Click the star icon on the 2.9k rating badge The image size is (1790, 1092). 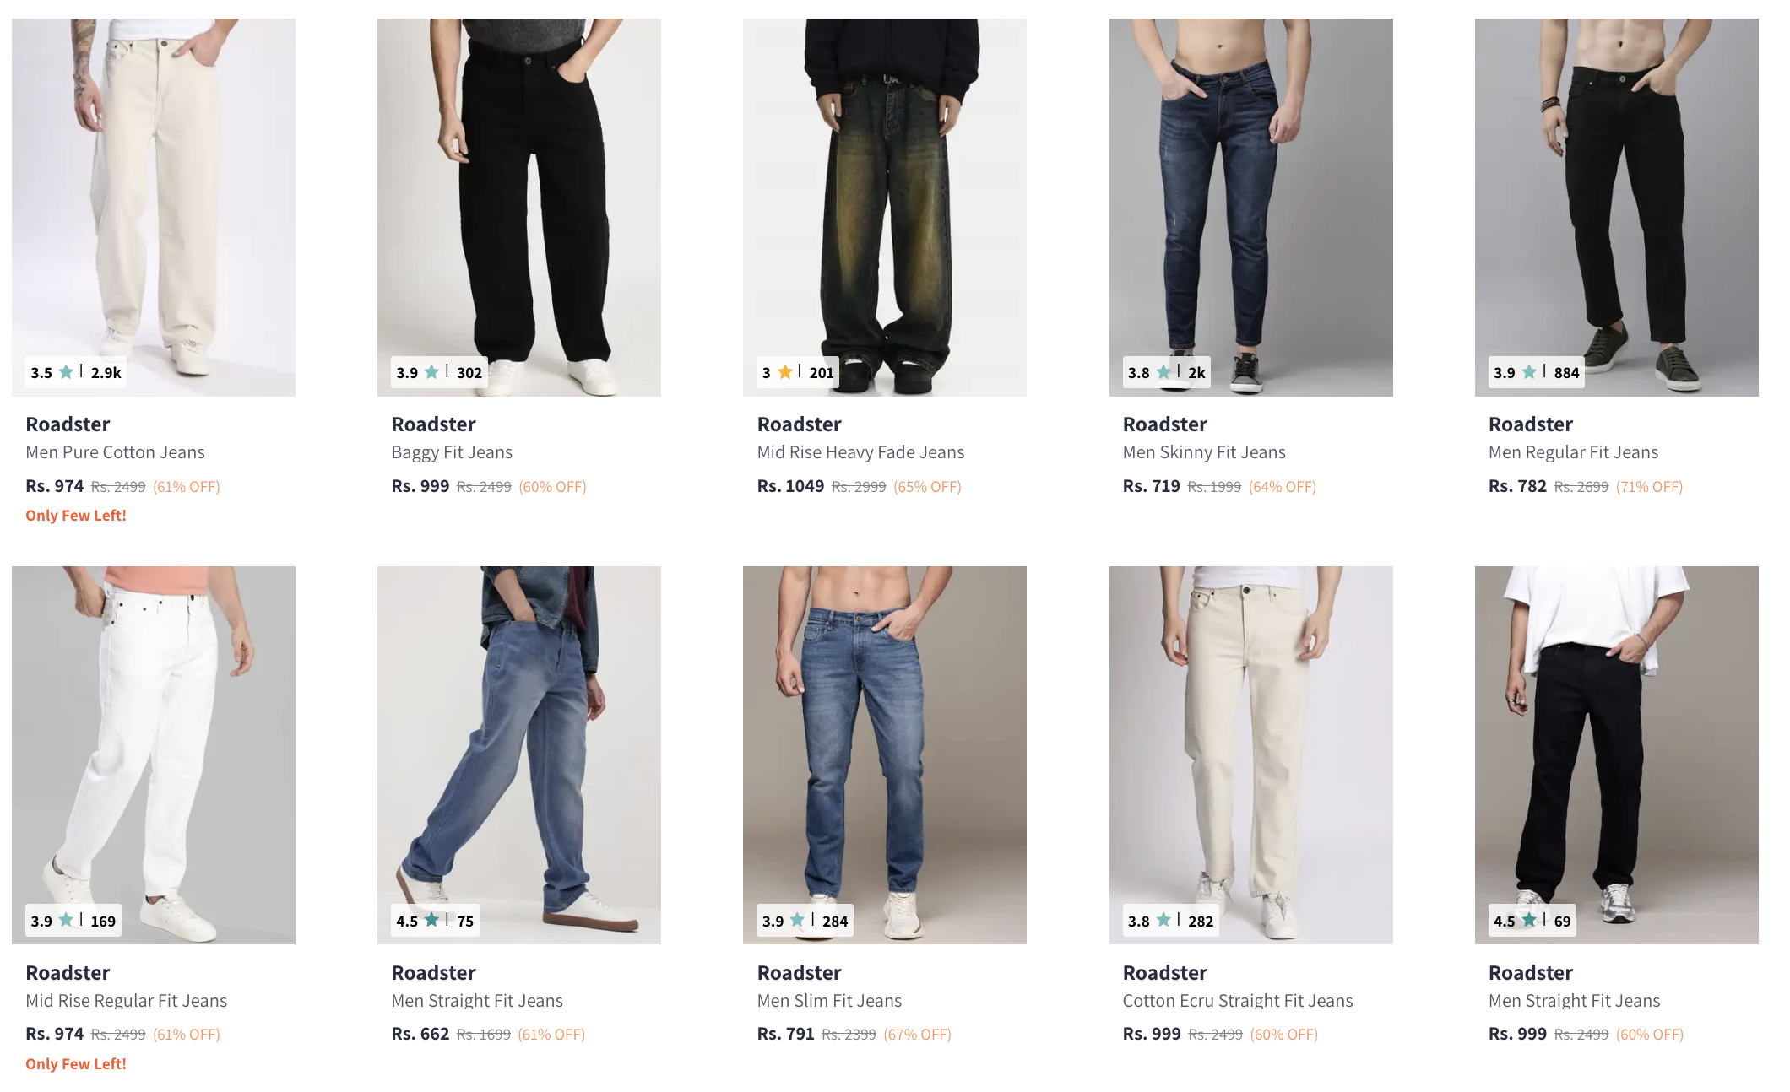(66, 372)
